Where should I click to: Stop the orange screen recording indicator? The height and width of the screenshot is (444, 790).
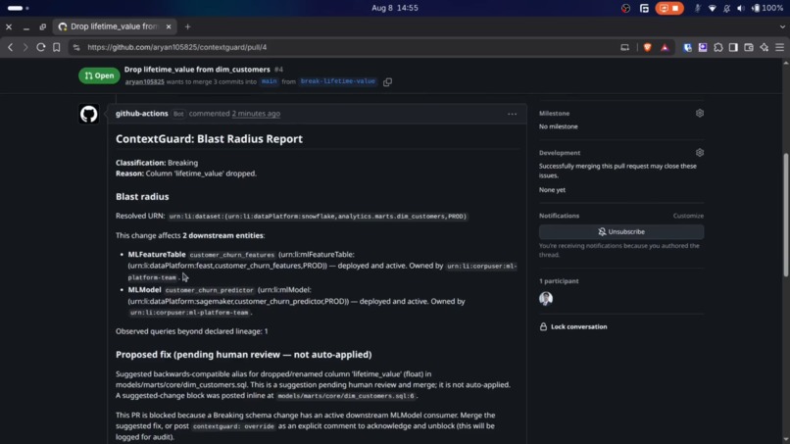click(669, 8)
